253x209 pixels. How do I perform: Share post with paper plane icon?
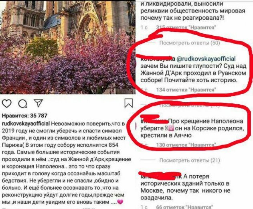pyautogui.click(x=38, y=103)
